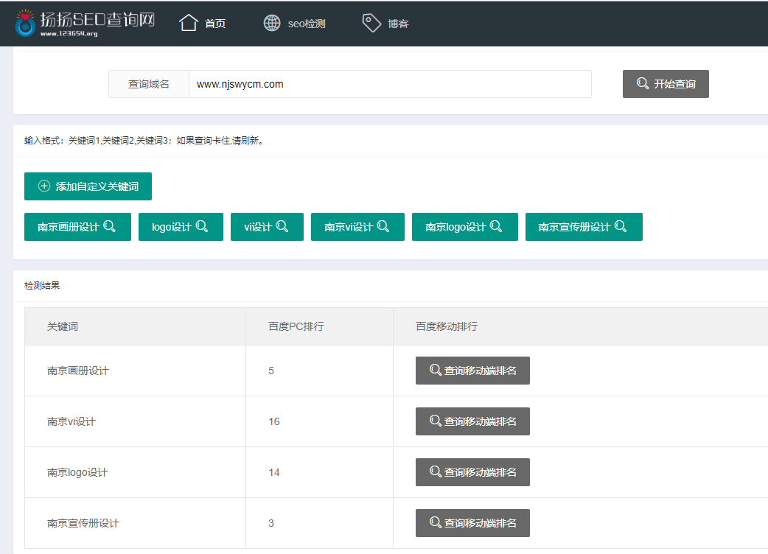Click the home house icon
768x554 pixels.
189,23
